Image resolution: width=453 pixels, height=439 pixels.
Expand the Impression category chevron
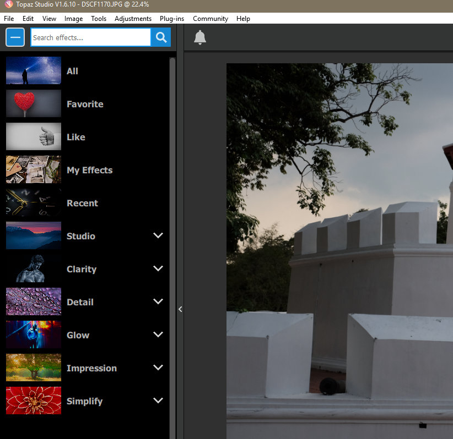(x=158, y=367)
